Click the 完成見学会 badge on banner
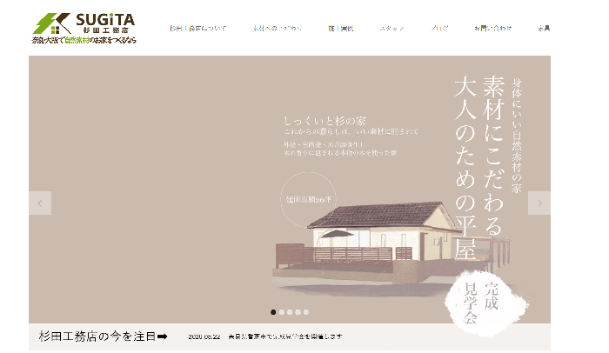 485,303
